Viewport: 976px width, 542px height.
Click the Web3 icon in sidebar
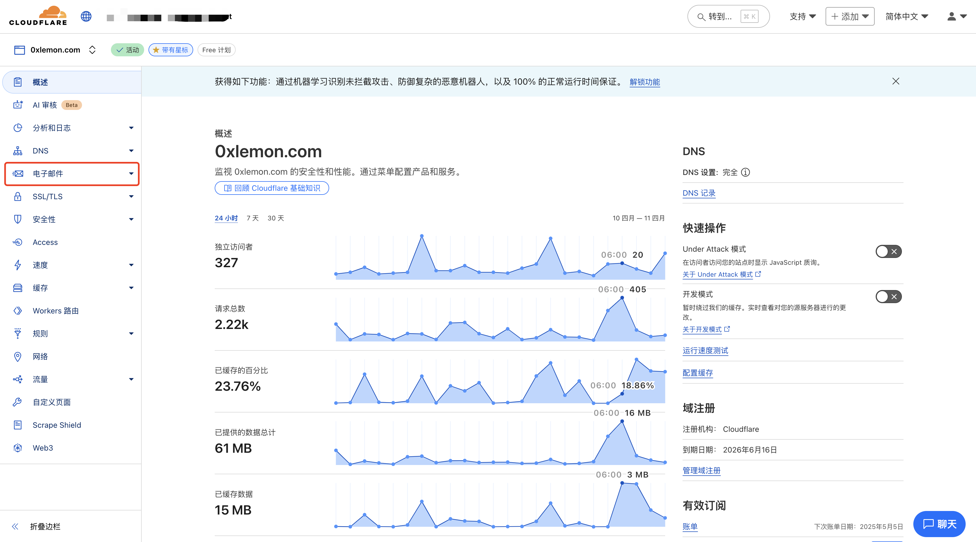[17, 448]
